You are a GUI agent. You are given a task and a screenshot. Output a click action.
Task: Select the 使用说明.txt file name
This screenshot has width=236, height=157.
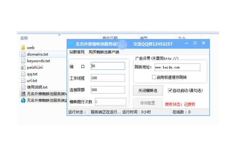pos(37,87)
